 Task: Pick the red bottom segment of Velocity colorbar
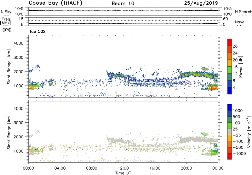(x=230, y=156)
